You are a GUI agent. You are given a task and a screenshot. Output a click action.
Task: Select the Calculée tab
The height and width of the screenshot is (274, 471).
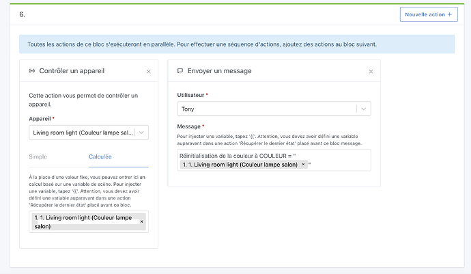click(x=100, y=156)
